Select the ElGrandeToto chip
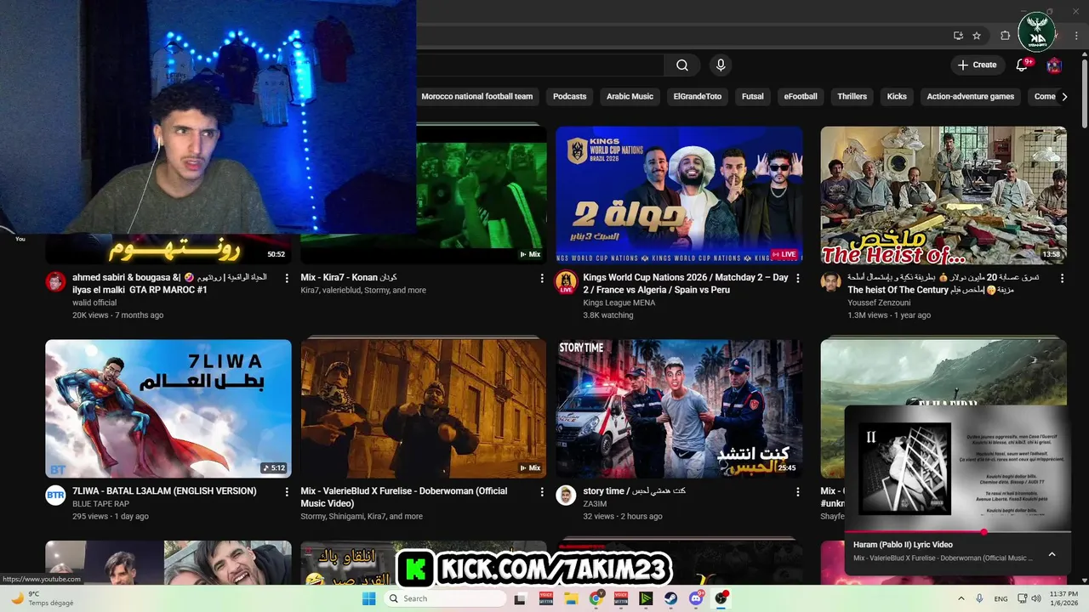The width and height of the screenshot is (1089, 612). pyautogui.click(x=697, y=96)
